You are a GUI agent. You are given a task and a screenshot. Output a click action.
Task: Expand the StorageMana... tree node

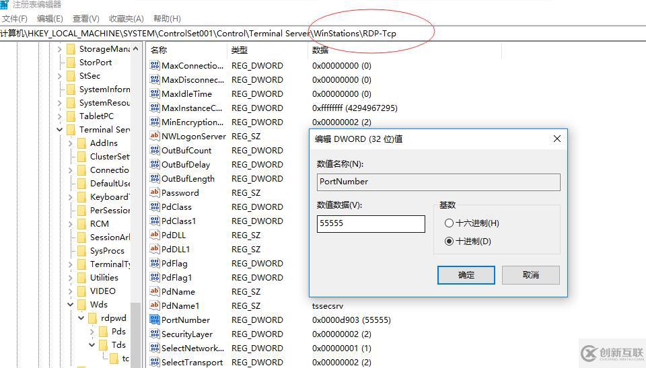[x=59, y=49]
